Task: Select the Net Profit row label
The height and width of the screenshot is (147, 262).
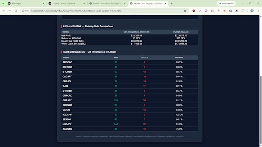Action: (x=66, y=36)
